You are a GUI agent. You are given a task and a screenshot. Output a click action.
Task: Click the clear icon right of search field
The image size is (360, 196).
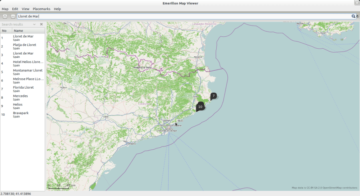point(357,16)
